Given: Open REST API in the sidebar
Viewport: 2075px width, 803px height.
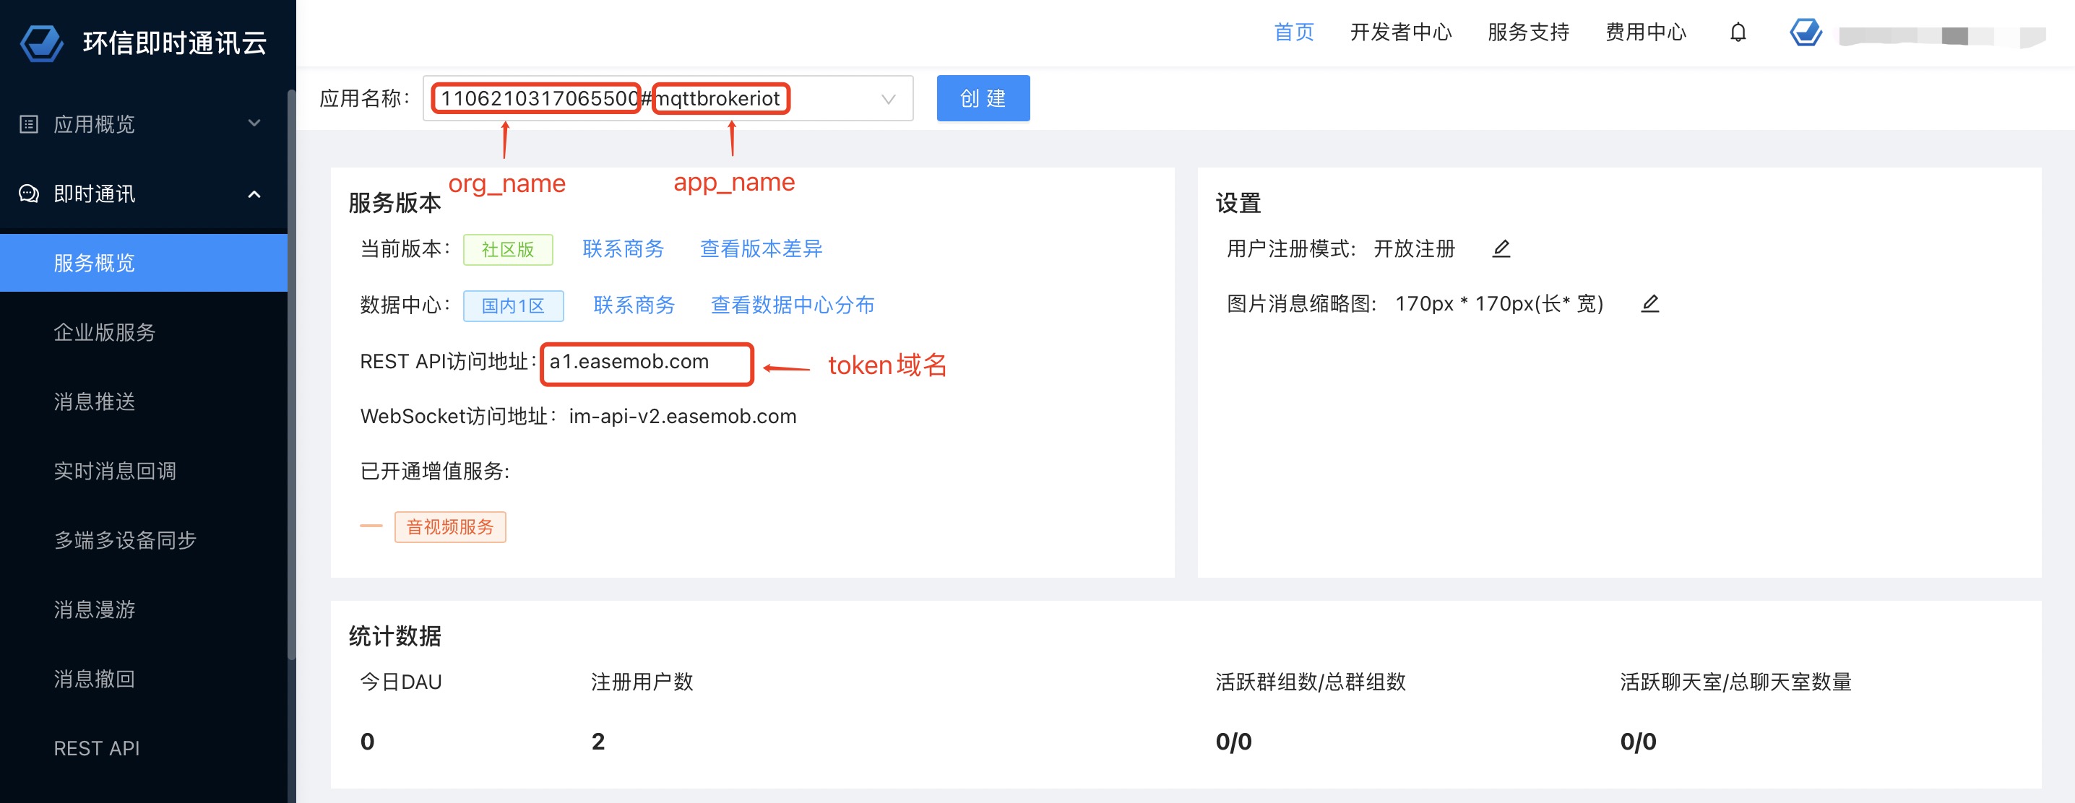Looking at the screenshot, I should (97, 748).
